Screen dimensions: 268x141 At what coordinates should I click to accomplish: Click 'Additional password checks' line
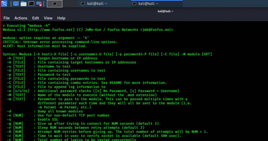[108, 91]
